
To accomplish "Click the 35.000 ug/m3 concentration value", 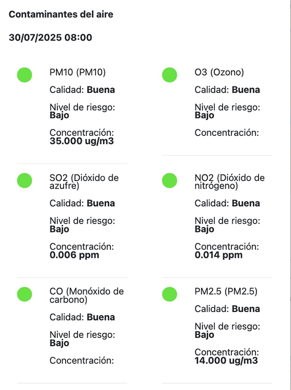I will [82, 142].
